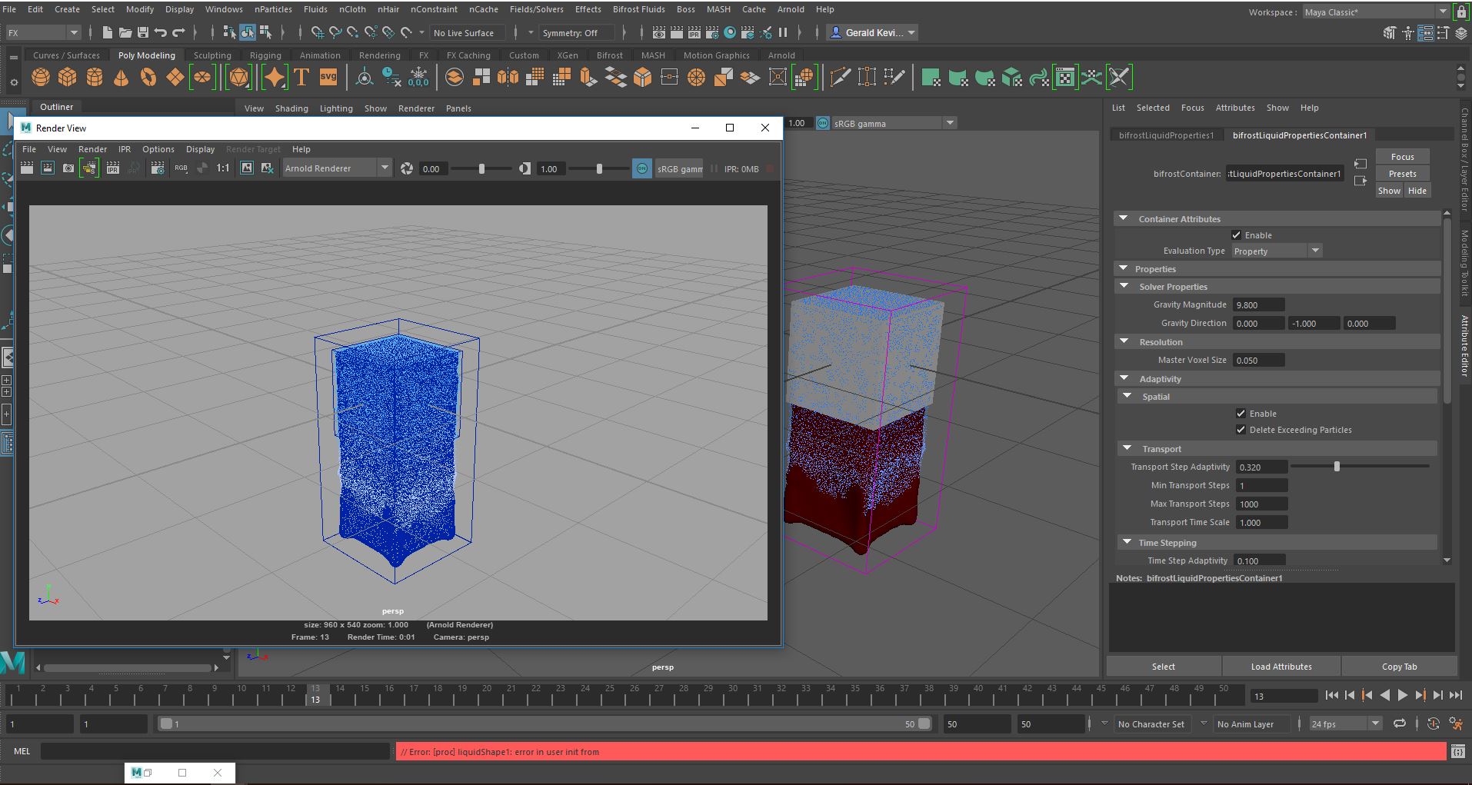The height and width of the screenshot is (785, 1472).
Task: Open the Arnold Renderer dropdown
Action: click(337, 168)
